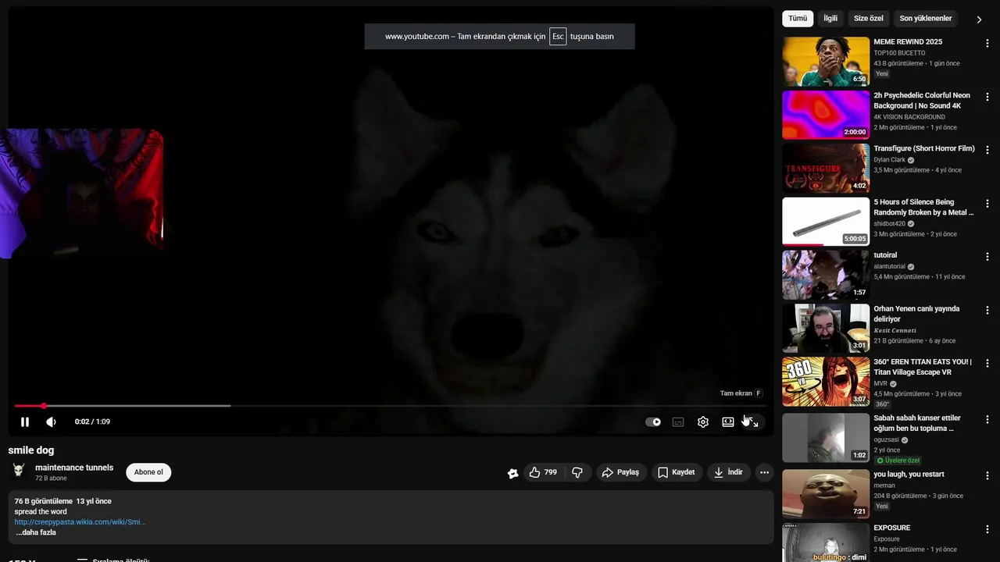The image size is (1000, 562).
Task: Open the title Orhan Yenen canlı yayında deliriyor
Action: click(916, 314)
